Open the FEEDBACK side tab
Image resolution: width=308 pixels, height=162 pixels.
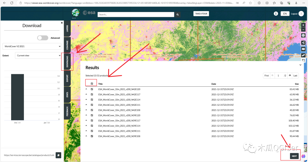coord(67,111)
